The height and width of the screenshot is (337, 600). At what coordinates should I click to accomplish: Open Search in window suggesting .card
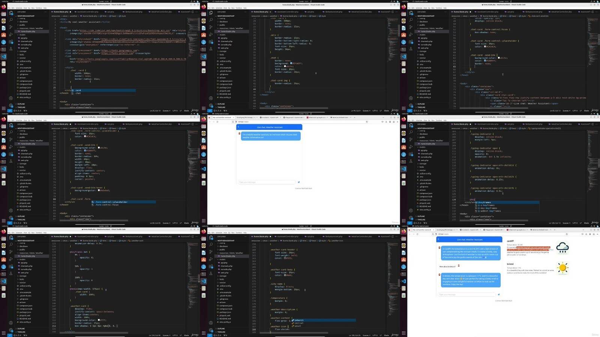point(11,20)
